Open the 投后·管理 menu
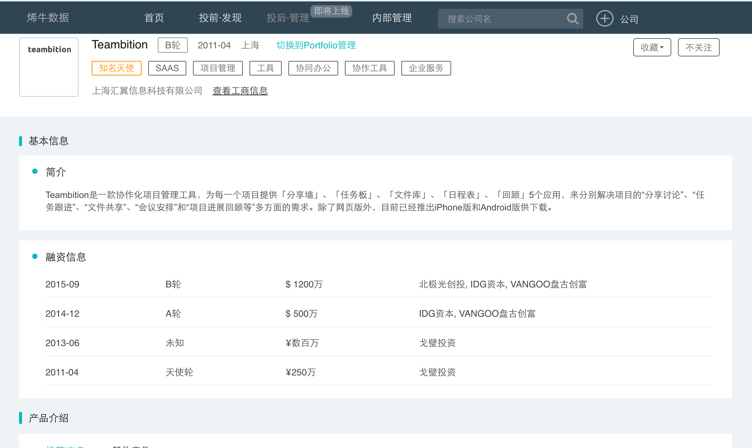This screenshot has height=448, width=752. click(x=288, y=18)
